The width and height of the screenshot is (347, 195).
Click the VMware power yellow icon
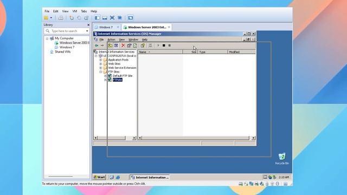click(46, 18)
